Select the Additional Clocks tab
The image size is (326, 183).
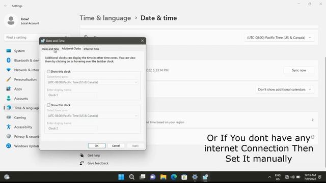click(71, 49)
